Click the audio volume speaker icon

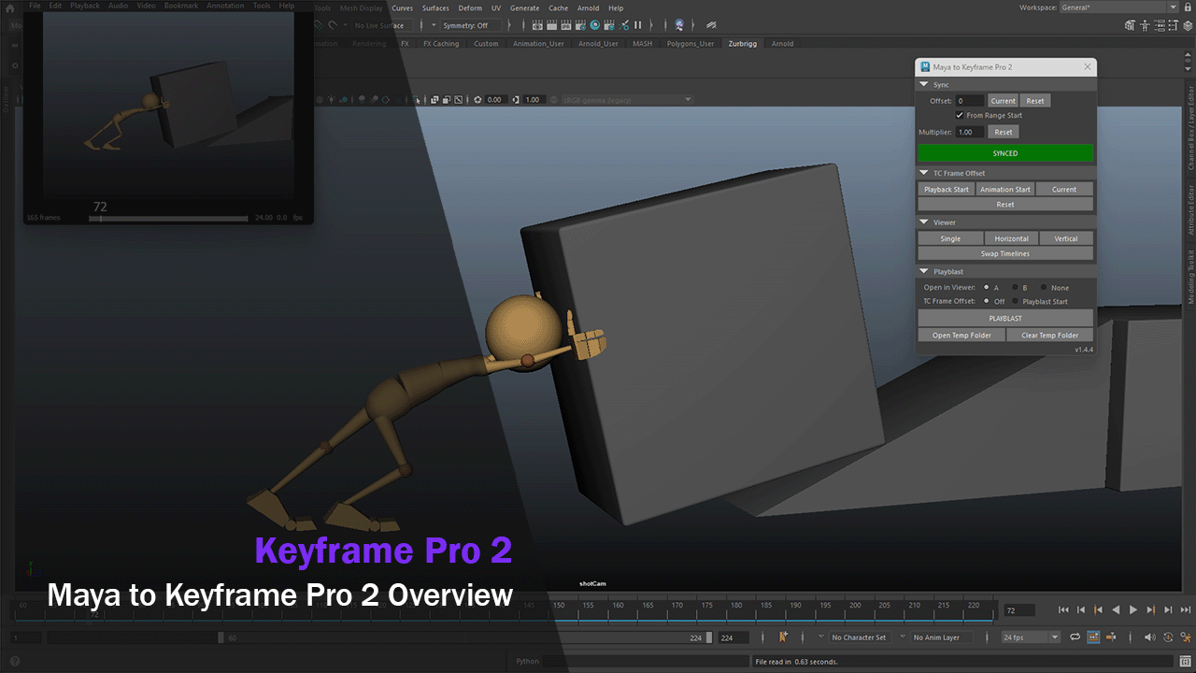point(1150,637)
